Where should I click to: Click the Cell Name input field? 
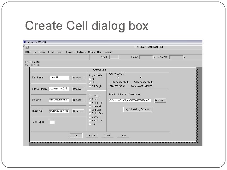pos(60,78)
